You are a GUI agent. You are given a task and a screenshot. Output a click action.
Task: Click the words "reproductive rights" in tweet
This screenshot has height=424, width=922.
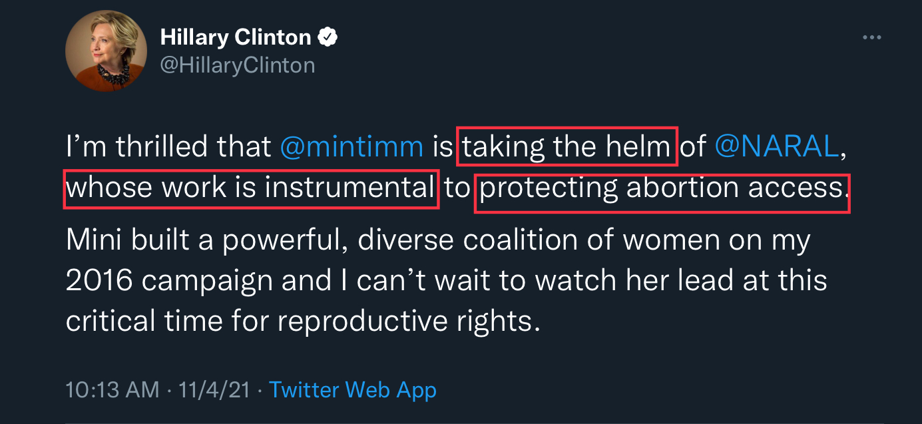pyautogui.click(x=406, y=321)
